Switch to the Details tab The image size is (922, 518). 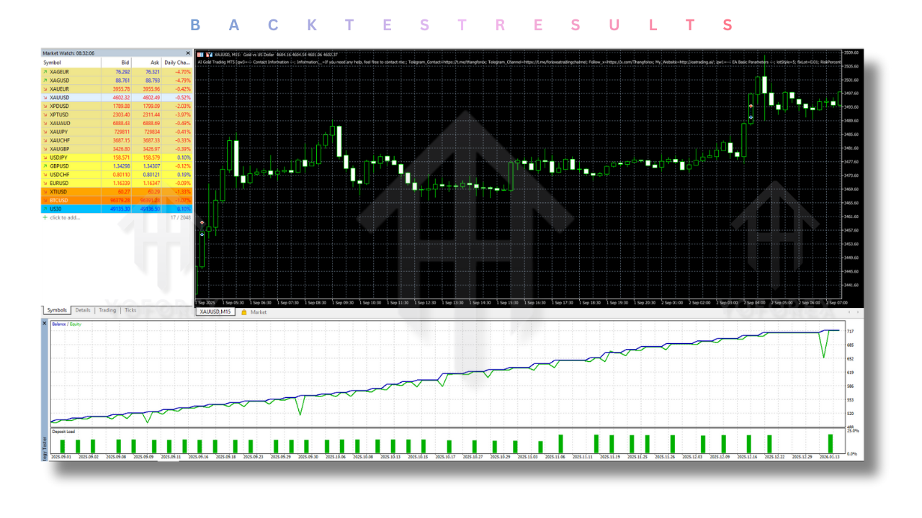[82, 311]
